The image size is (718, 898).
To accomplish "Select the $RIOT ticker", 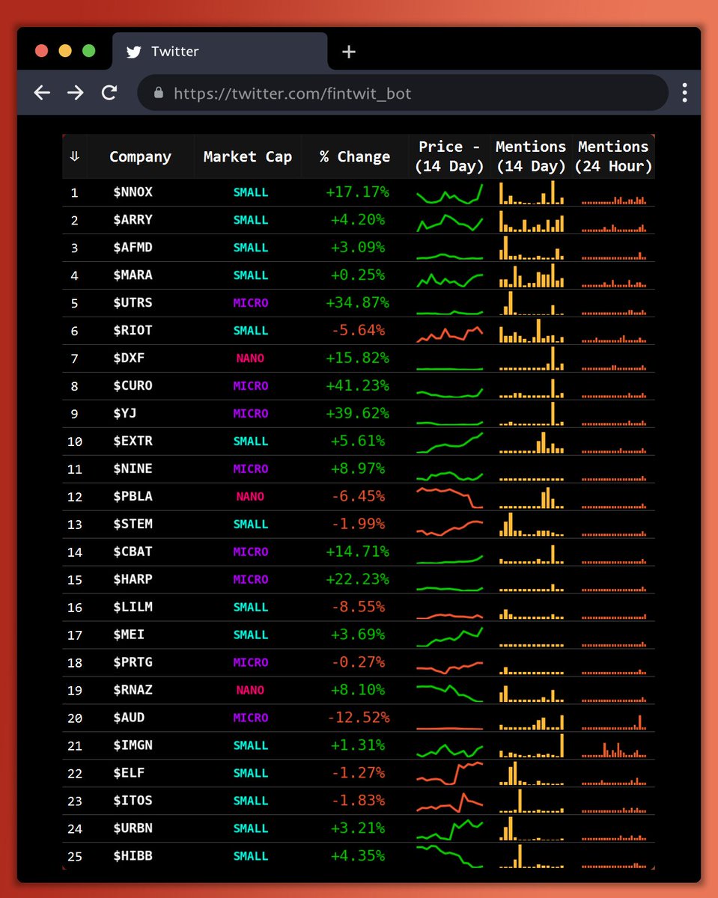I will pyautogui.click(x=133, y=331).
